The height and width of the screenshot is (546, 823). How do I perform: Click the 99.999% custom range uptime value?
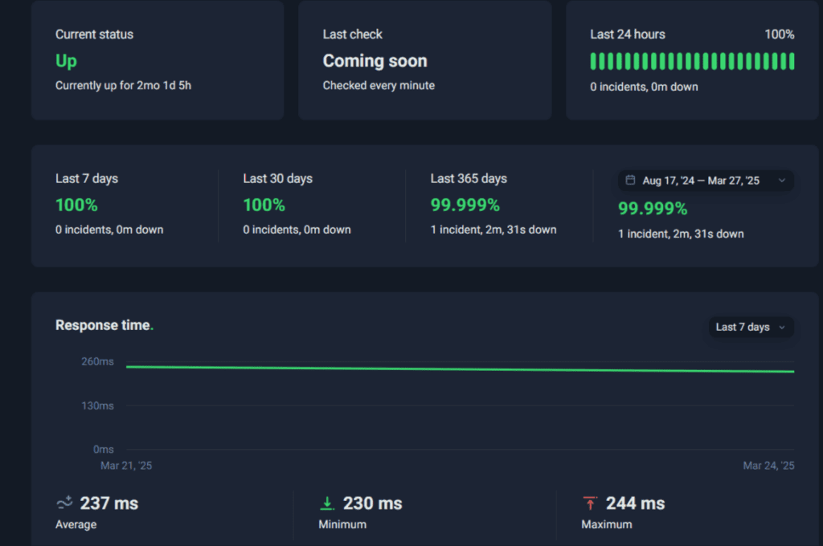click(653, 209)
